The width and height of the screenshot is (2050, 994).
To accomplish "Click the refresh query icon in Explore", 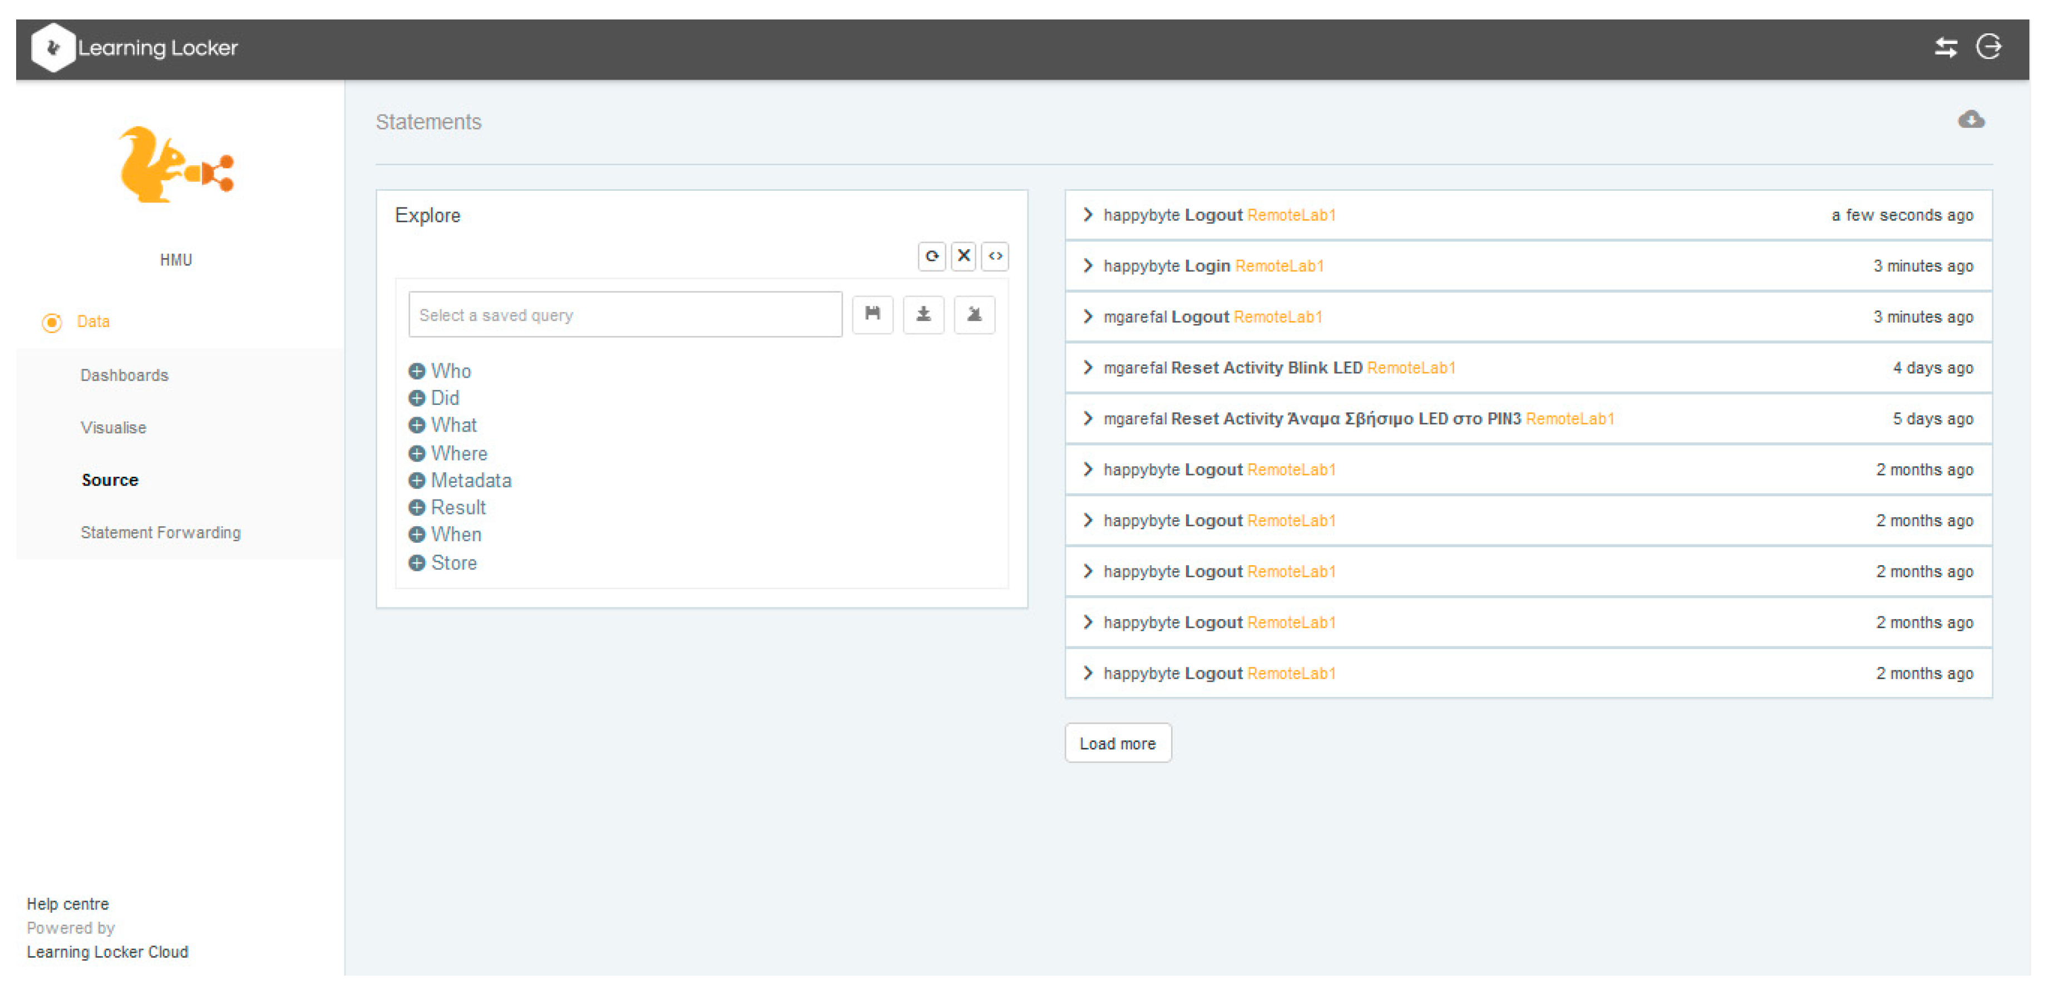I will [x=931, y=256].
